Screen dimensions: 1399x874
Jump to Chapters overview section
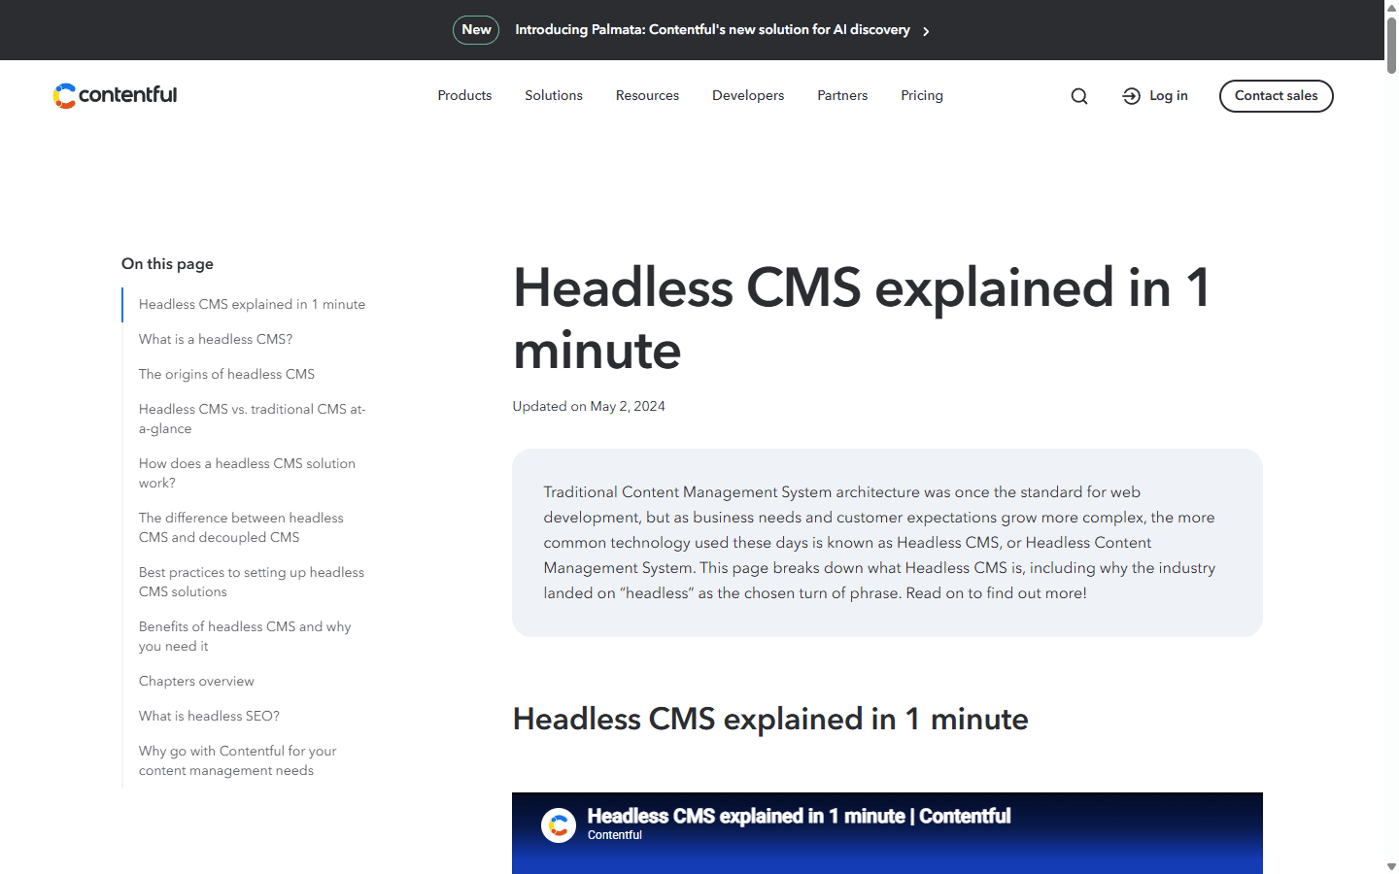[196, 681]
